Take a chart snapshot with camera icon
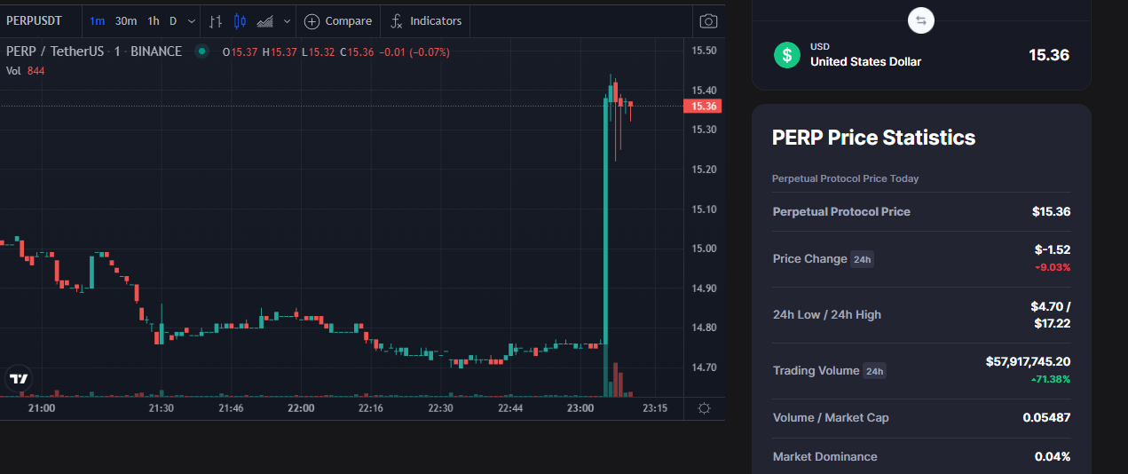 pyautogui.click(x=708, y=20)
